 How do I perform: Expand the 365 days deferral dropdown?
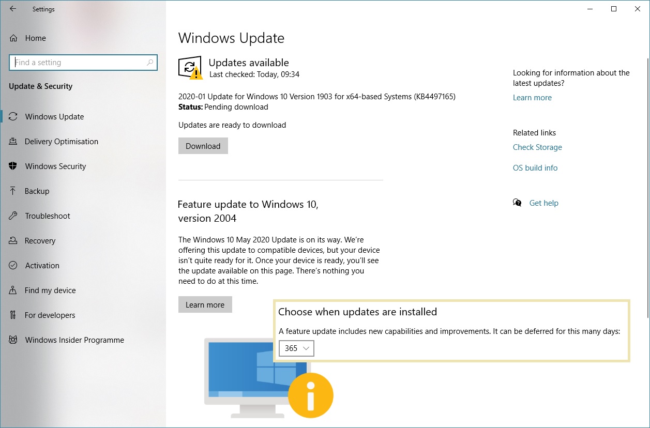(296, 348)
